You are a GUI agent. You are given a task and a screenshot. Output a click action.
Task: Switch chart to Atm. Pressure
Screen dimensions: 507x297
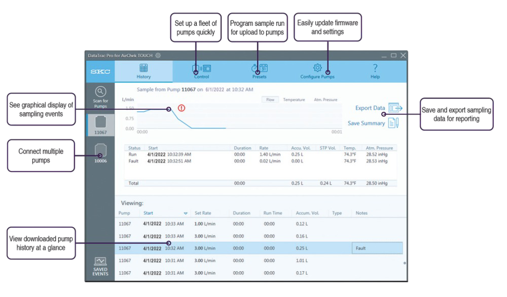(x=325, y=100)
